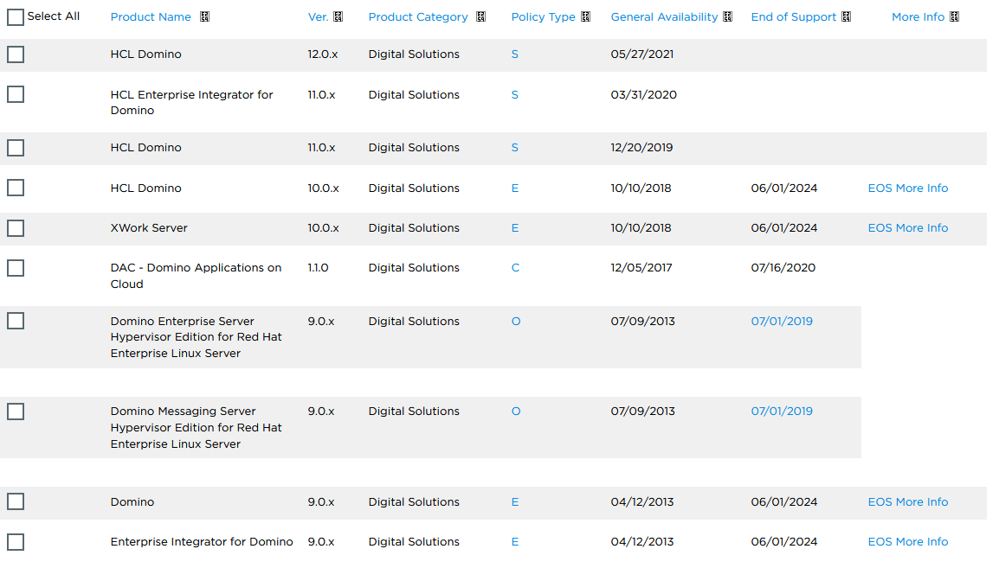Viewport: 999px width, 568px height.
Task: Click the sort icon beside Product Category
Action: point(481,17)
